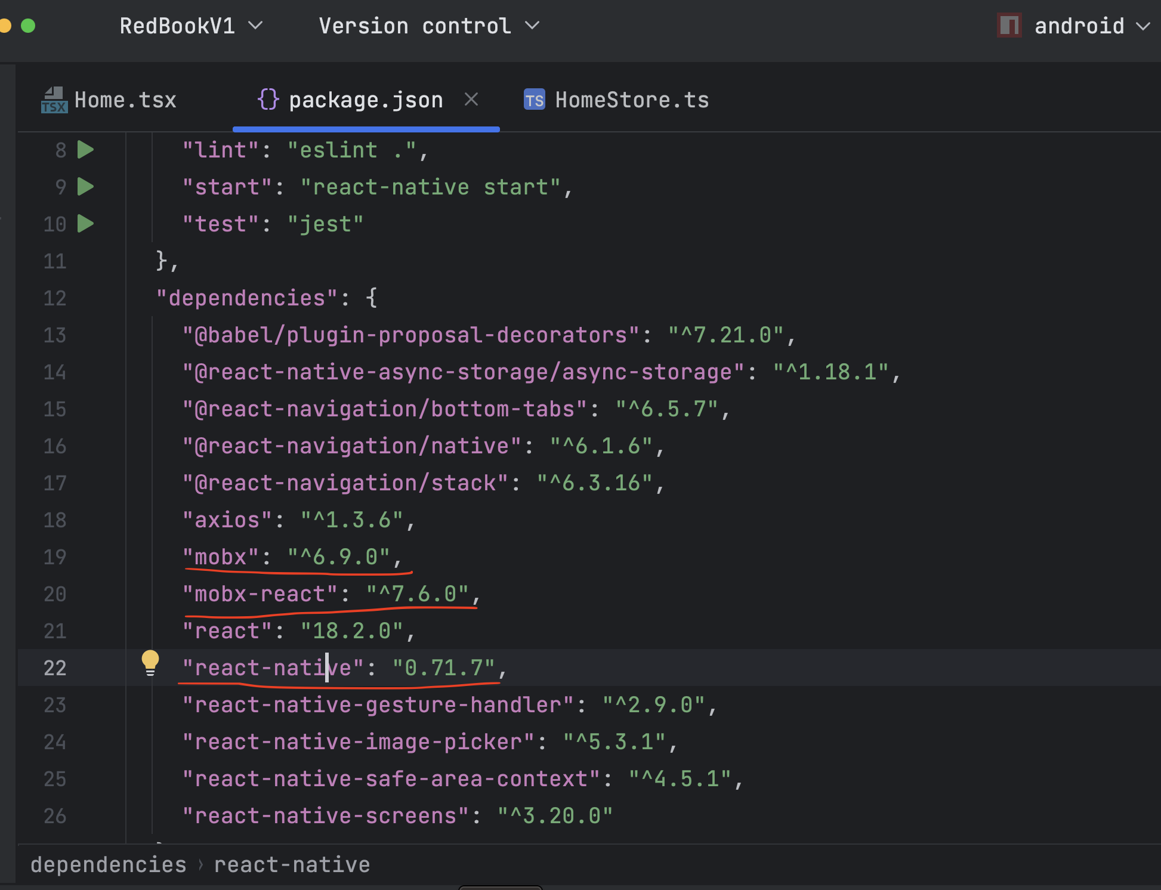Click the "^6.9.0" mobx version

339,557
